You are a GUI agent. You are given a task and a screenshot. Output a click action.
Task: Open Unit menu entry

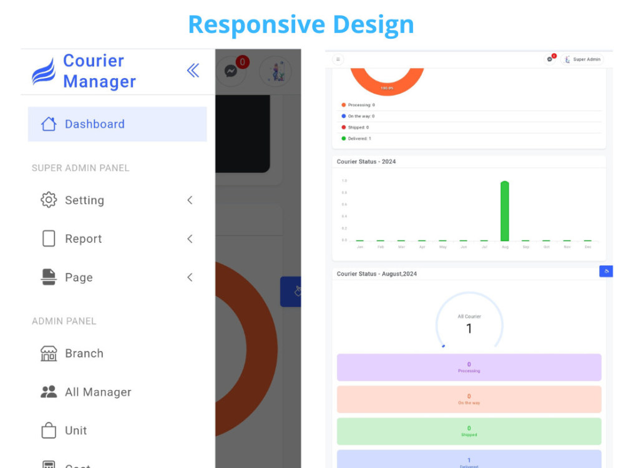(117, 431)
